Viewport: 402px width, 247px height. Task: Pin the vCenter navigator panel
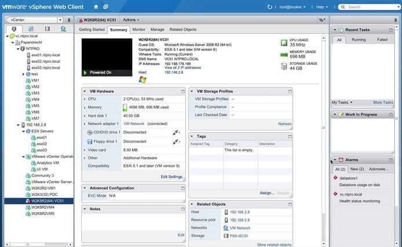click(x=68, y=19)
